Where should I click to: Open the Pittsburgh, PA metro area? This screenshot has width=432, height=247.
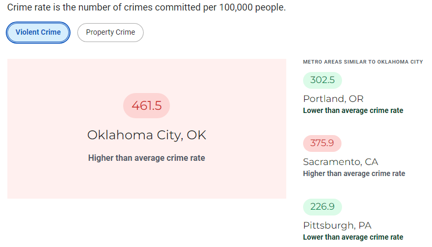[x=337, y=225]
